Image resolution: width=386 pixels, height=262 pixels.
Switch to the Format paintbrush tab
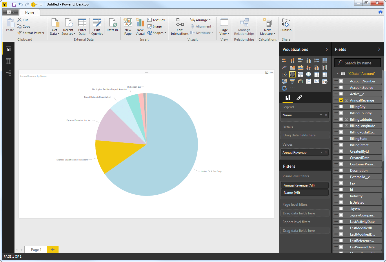click(299, 97)
